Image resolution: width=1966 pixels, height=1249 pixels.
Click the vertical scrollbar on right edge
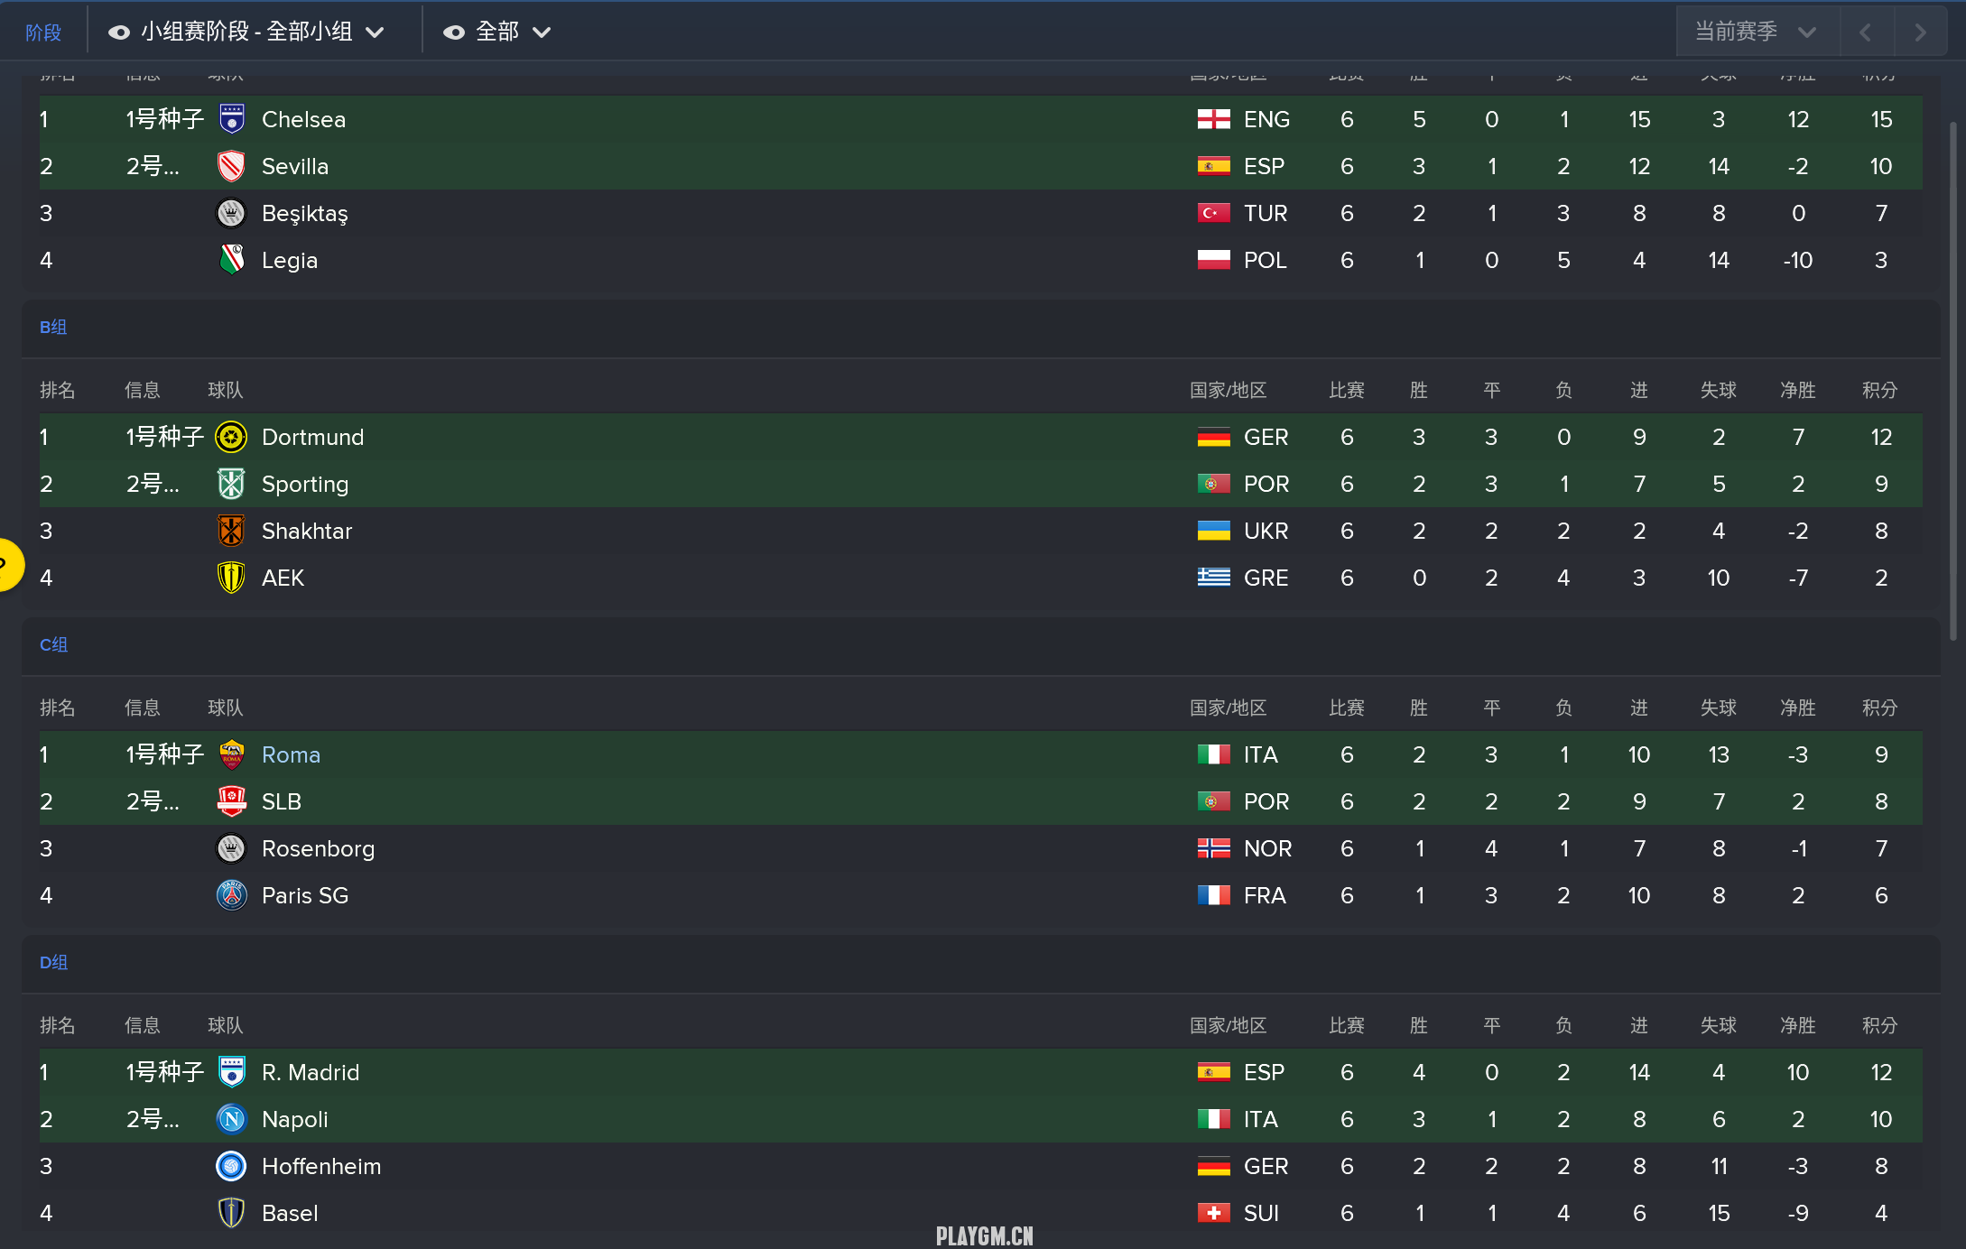click(x=1953, y=379)
